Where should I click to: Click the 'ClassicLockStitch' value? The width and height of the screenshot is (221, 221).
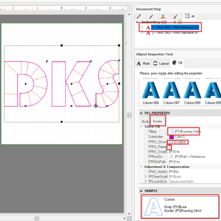(181, 182)
